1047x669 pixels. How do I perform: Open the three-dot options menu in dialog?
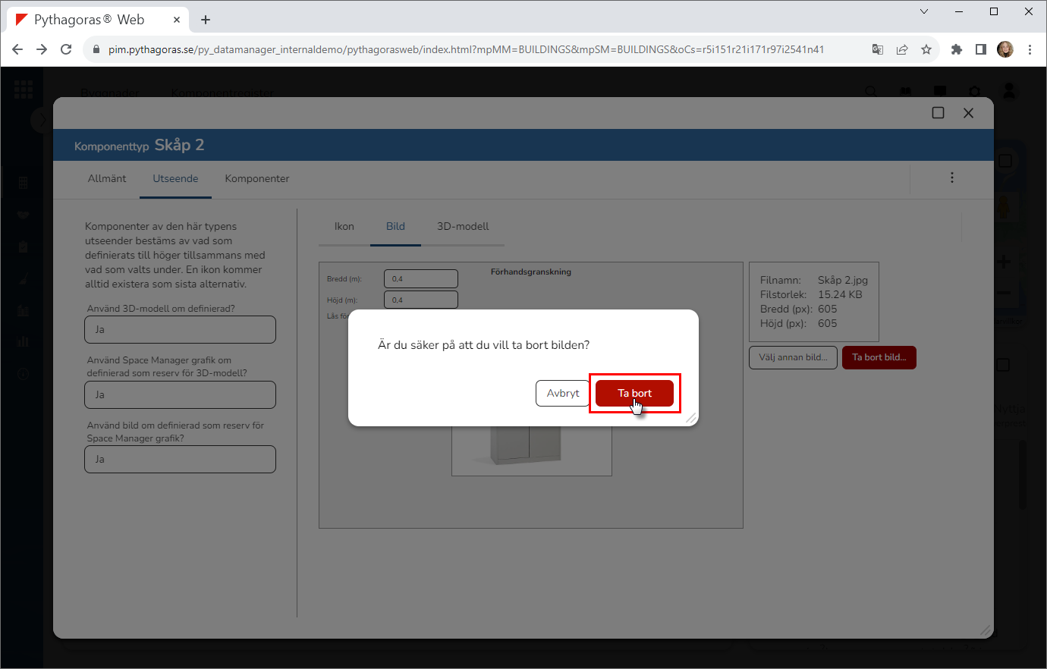[x=952, y=177]
